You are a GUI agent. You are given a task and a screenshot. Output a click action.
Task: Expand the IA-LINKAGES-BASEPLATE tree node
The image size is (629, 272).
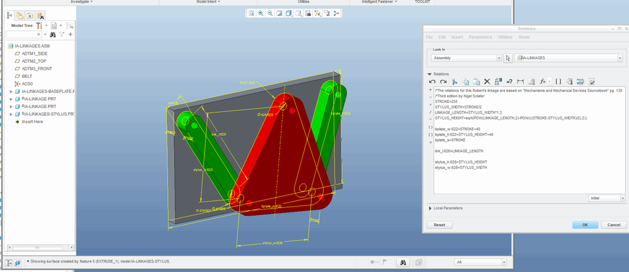pos(11,92)
